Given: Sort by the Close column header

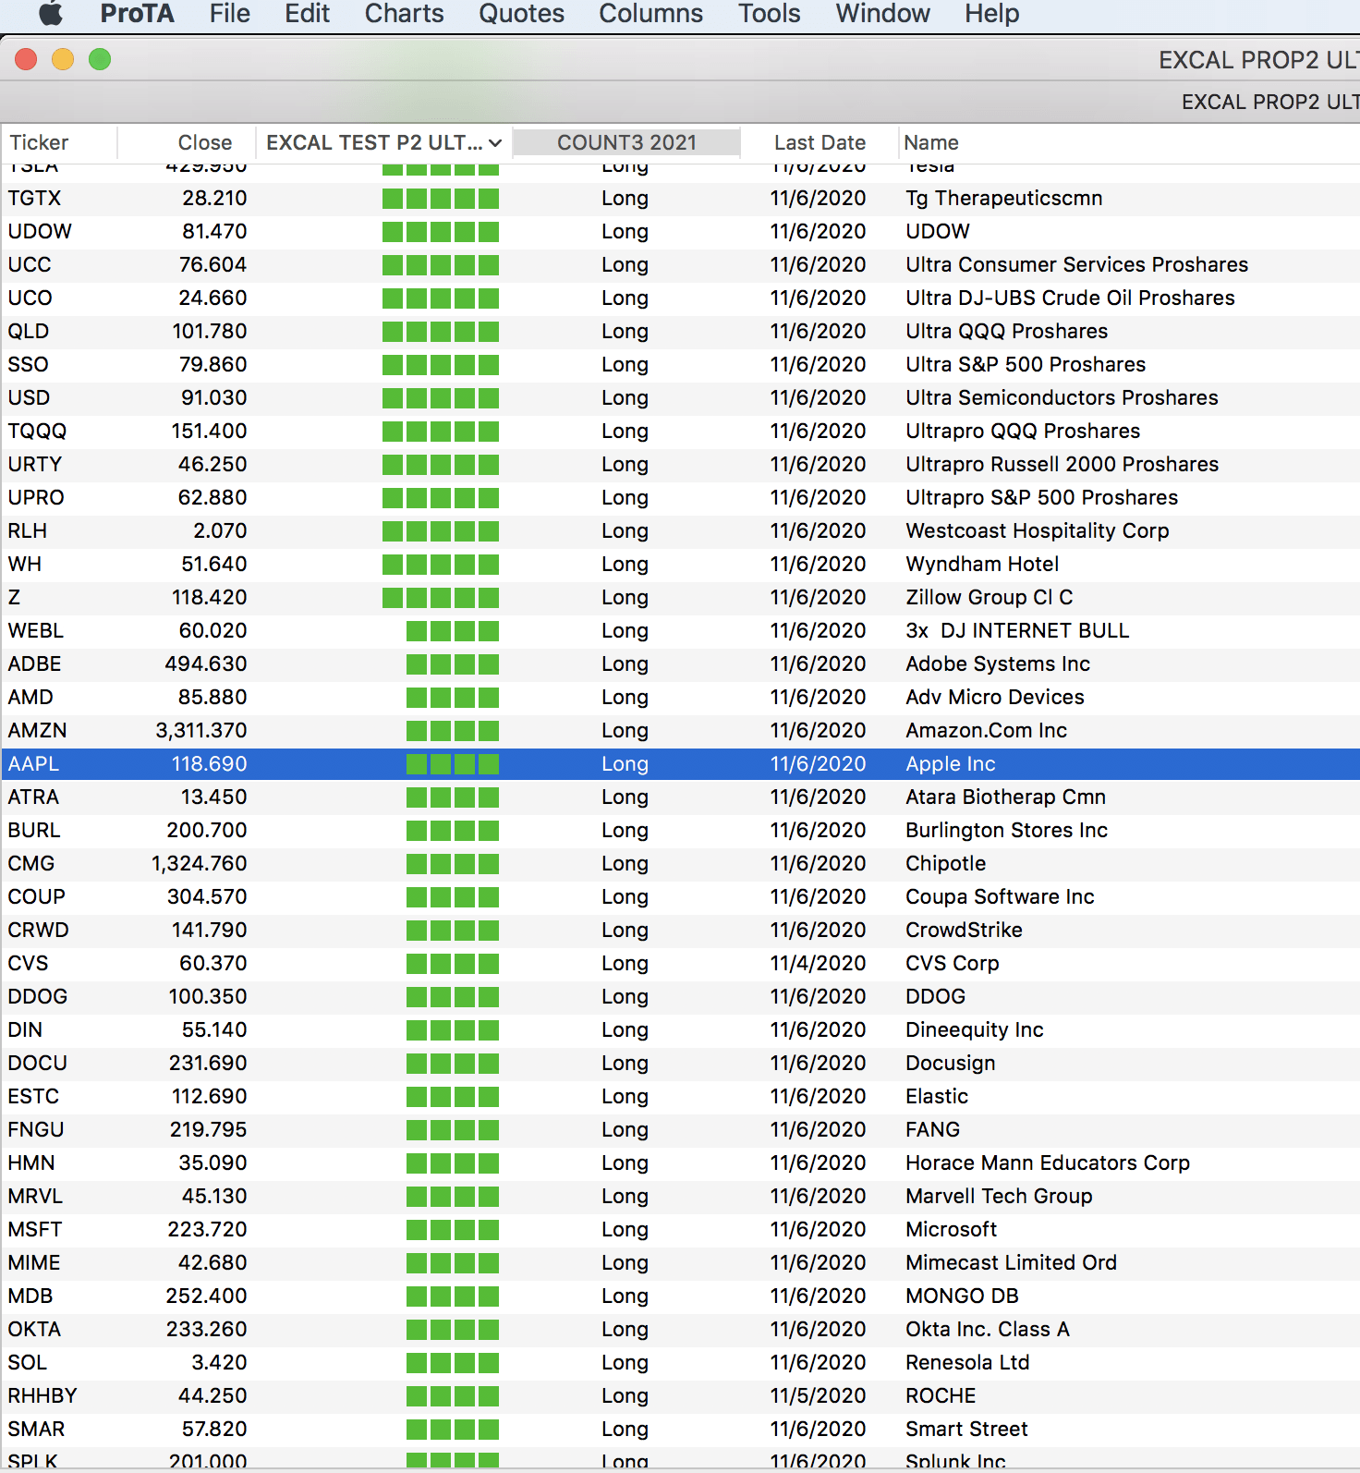Looking at the screenshot, I should [204, 142].
